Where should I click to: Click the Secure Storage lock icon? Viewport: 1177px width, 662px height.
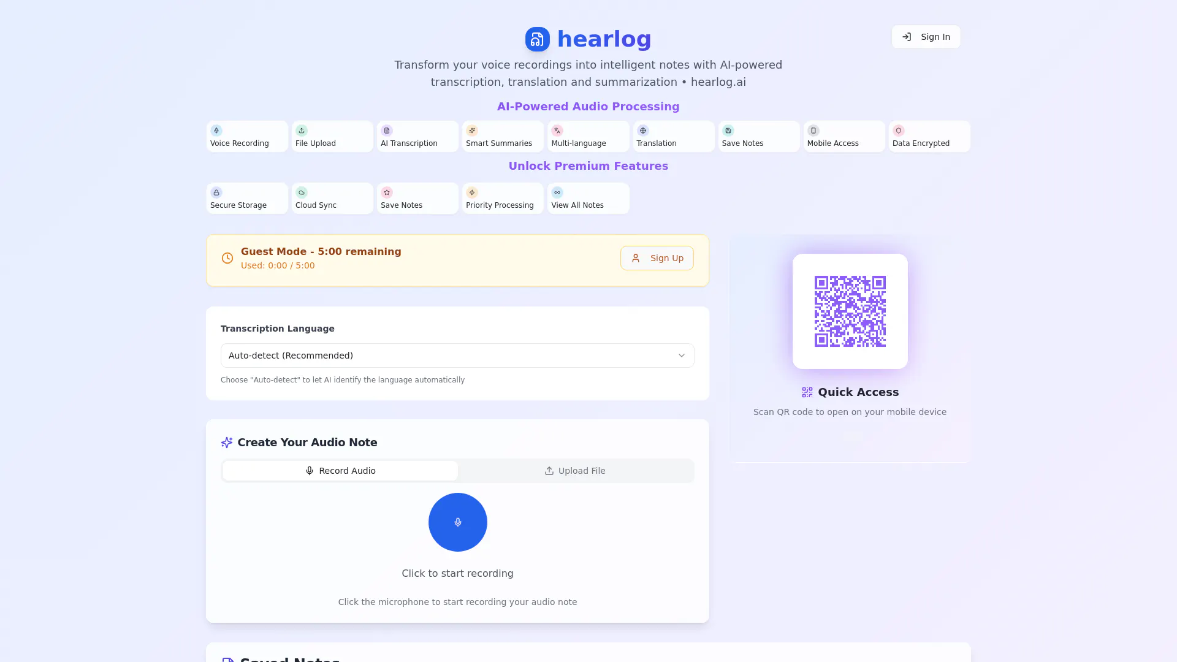coord(216,192)
